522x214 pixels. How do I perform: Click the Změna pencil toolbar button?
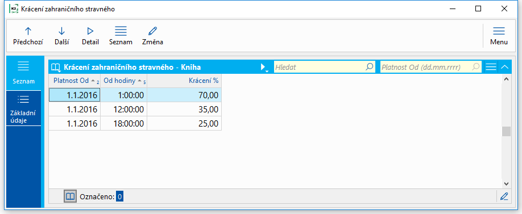[152, 36]
